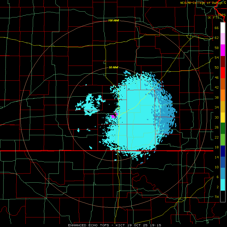Click the '[K FT]' units label
This screenshot has height=227, width=227.
(x=213, y=18)
